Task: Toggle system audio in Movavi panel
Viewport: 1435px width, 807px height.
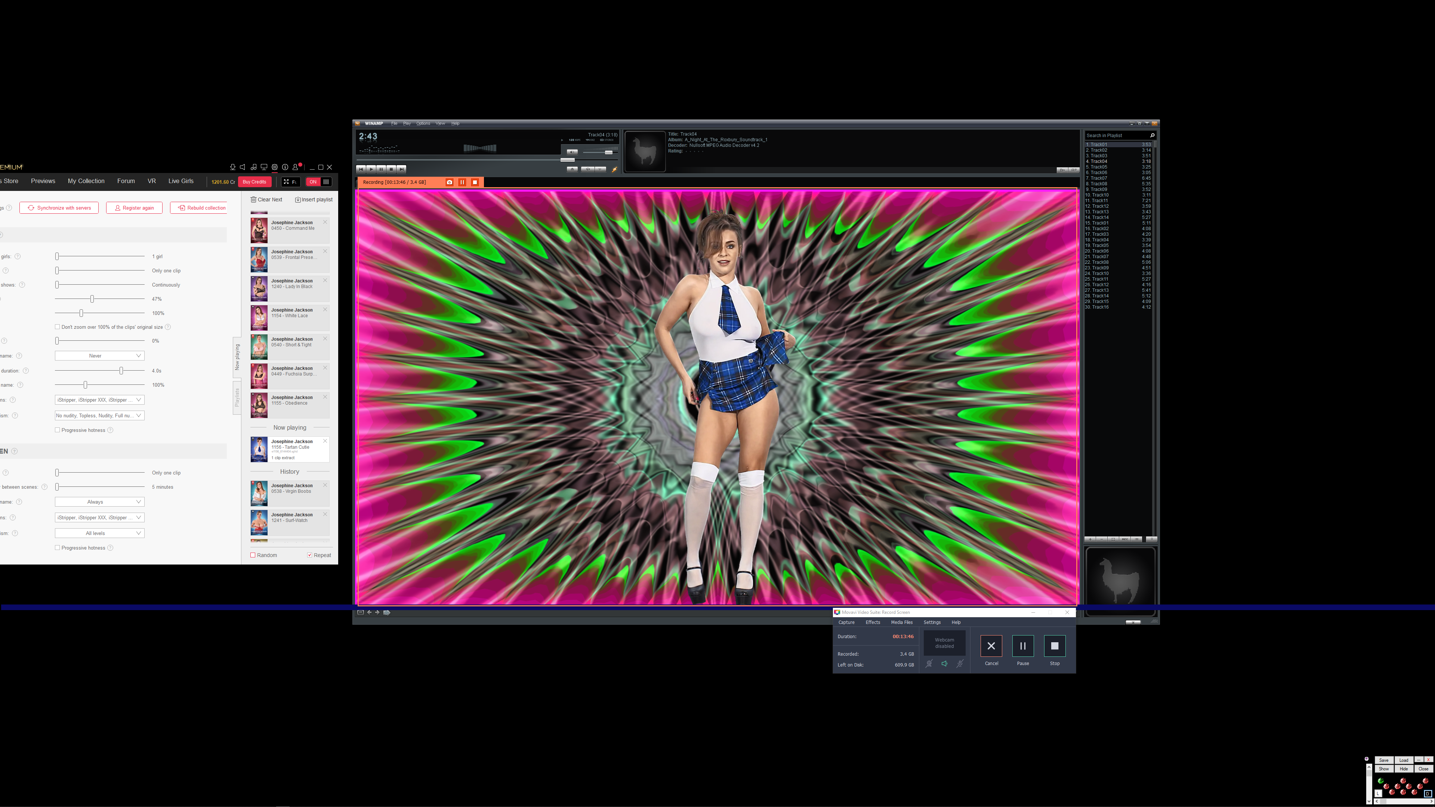Action: [944, 663]
